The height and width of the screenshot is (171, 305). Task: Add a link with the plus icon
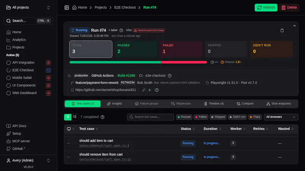[x=149, y=90]
